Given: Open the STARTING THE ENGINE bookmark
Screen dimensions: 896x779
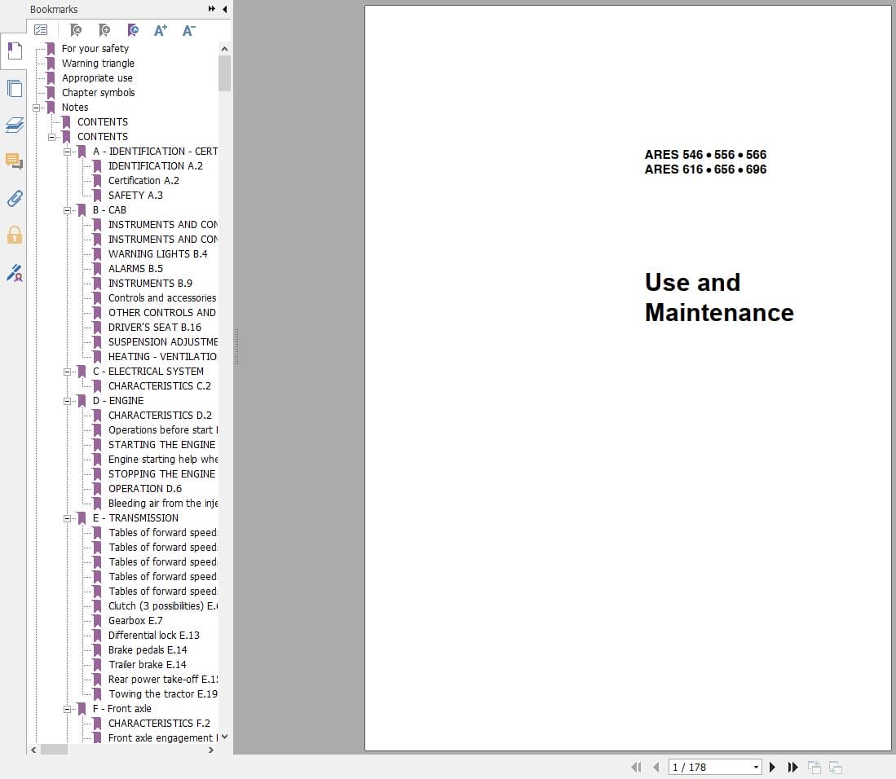Looking at the screenshot, I should click(161, 445).
